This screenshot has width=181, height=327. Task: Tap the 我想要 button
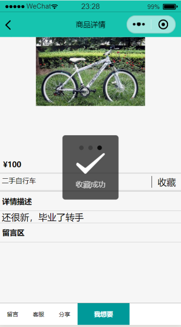click(x=103, y=314)
